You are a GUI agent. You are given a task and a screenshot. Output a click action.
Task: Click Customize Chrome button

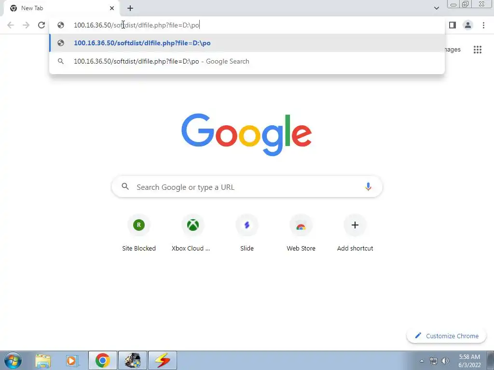coord(446,336)
